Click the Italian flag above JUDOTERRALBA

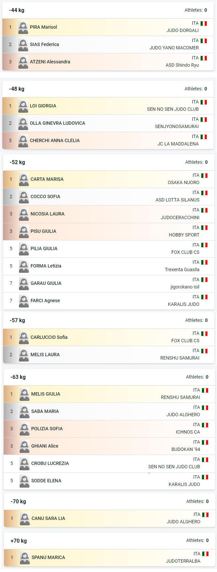pos(205,554)
